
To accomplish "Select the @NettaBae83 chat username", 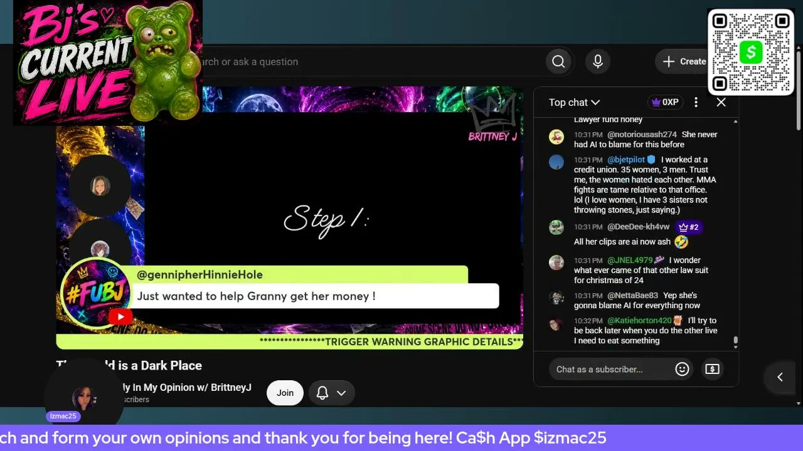I will [x=632, y=295].
